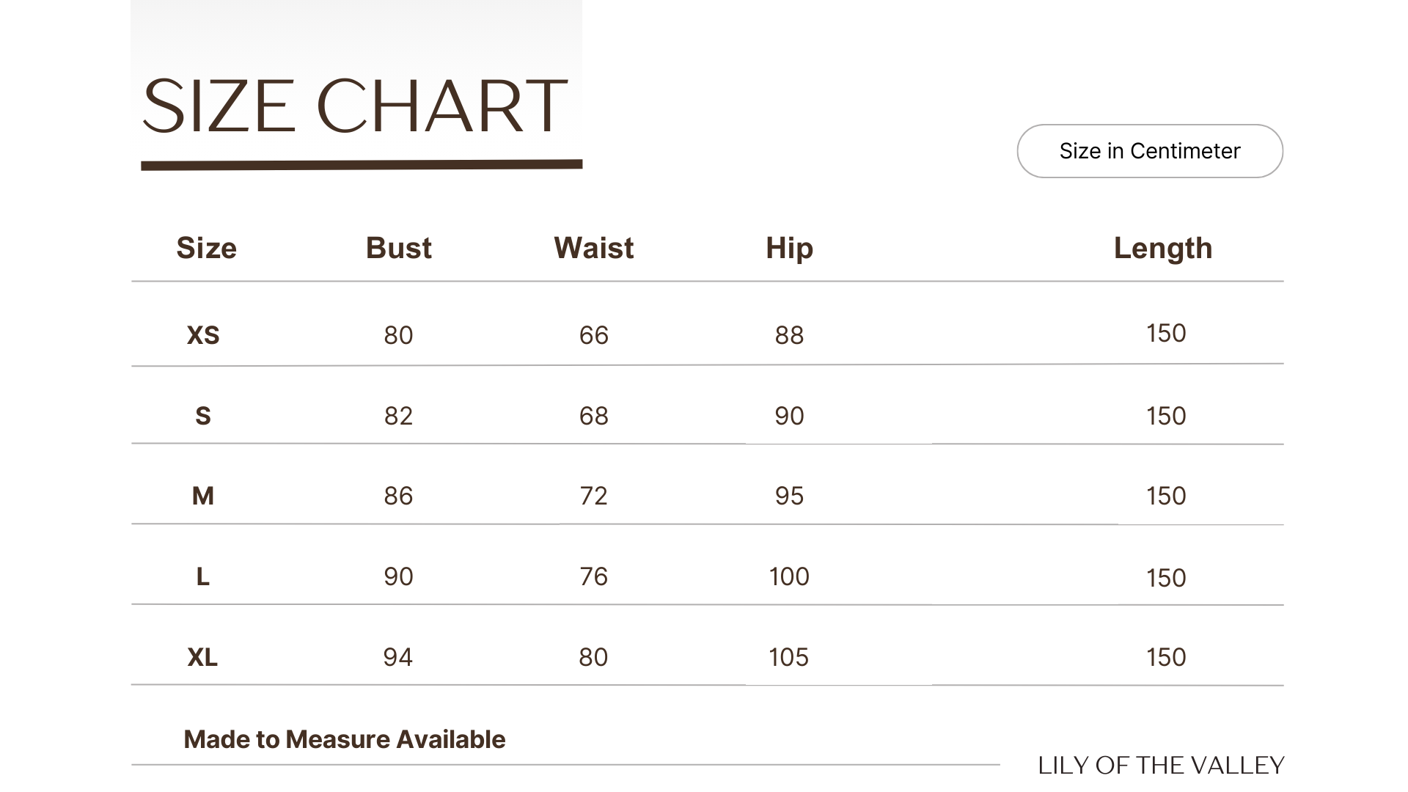The image size is (1408, 792).
Task: Select the Hip column header
Action: tap(789, 249)
